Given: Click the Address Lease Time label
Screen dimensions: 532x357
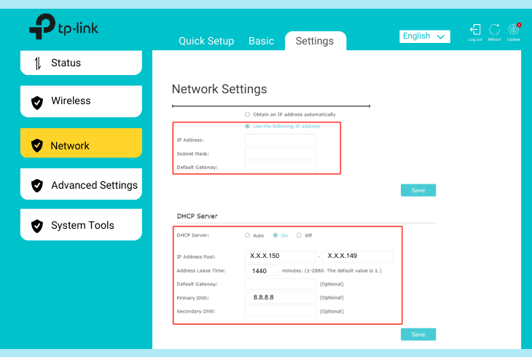Looking at the screenshot, I should pyautogui.click(x=201, y=271).
